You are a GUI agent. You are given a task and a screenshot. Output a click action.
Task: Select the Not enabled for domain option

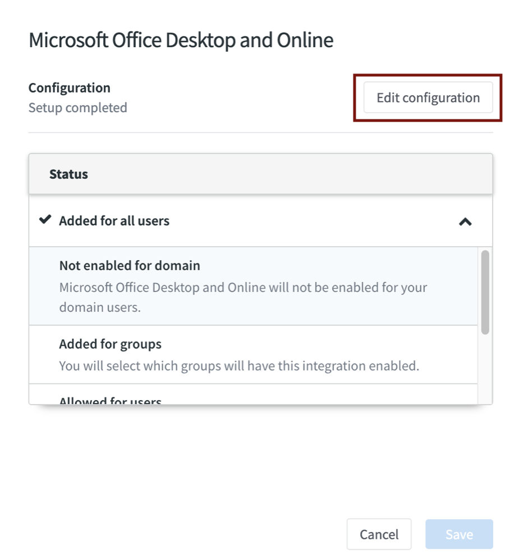click(130, 265)
